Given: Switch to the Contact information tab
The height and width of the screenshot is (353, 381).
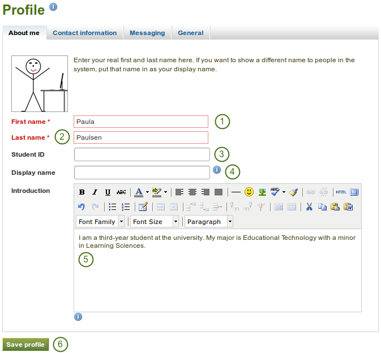Looking at the screenshot, I should tap(85, 33).
